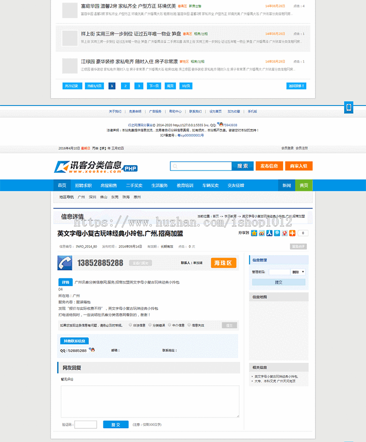Select the 中介信息 report radio button
Viewport: 366px width, 442px height.
169,325
